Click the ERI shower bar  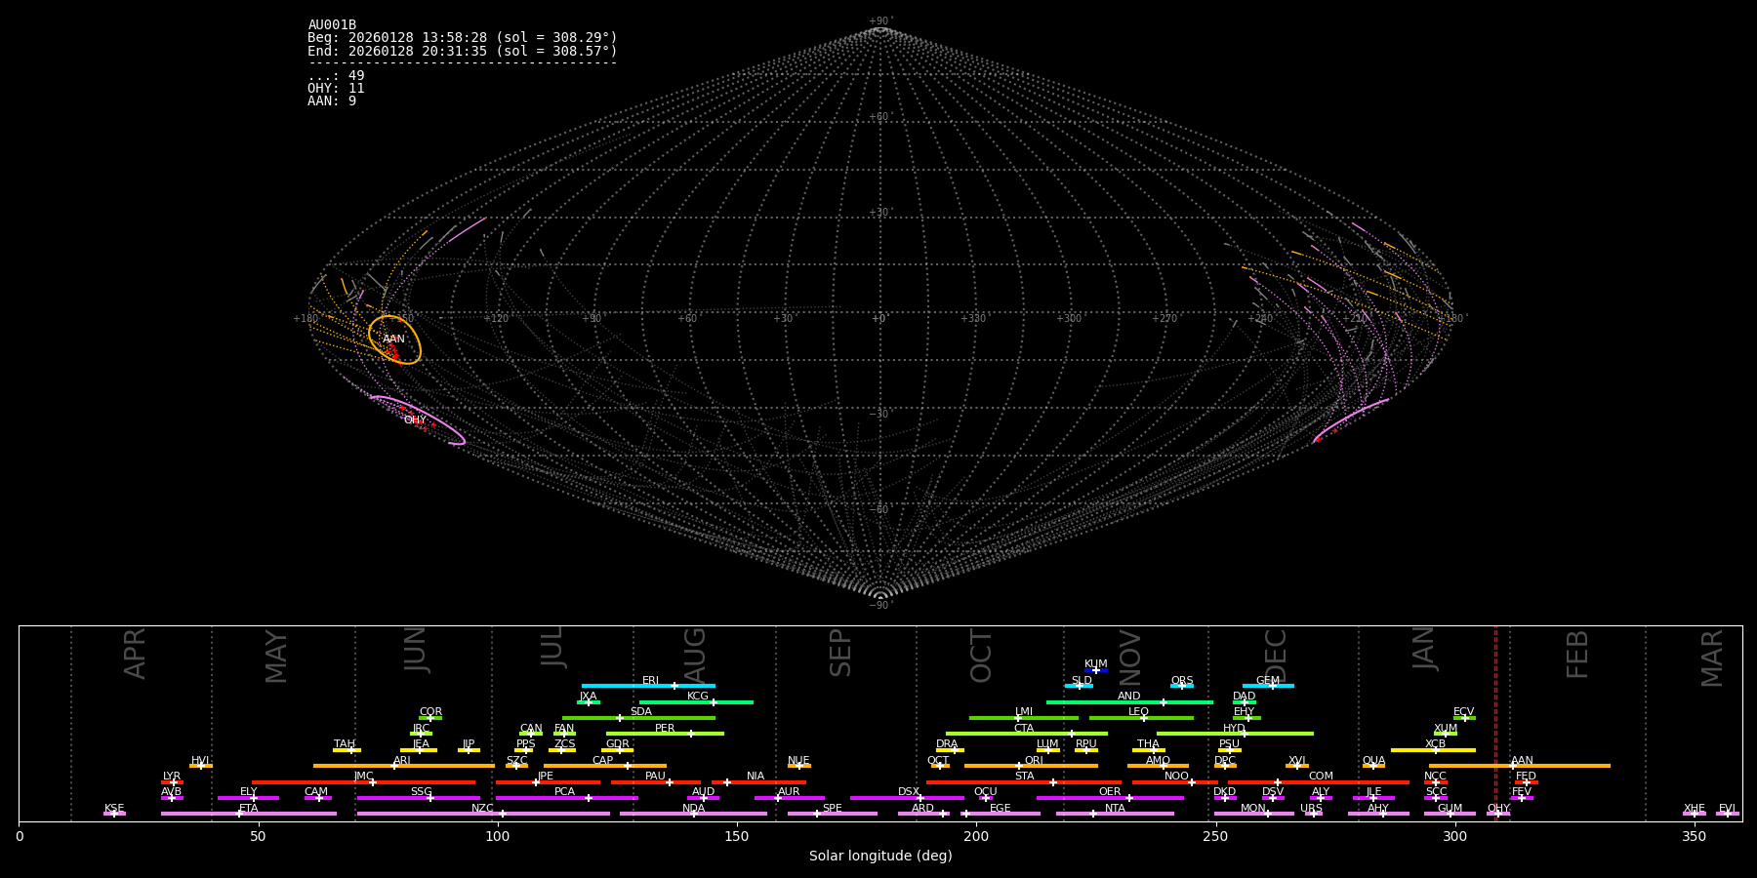click(648, 686)
